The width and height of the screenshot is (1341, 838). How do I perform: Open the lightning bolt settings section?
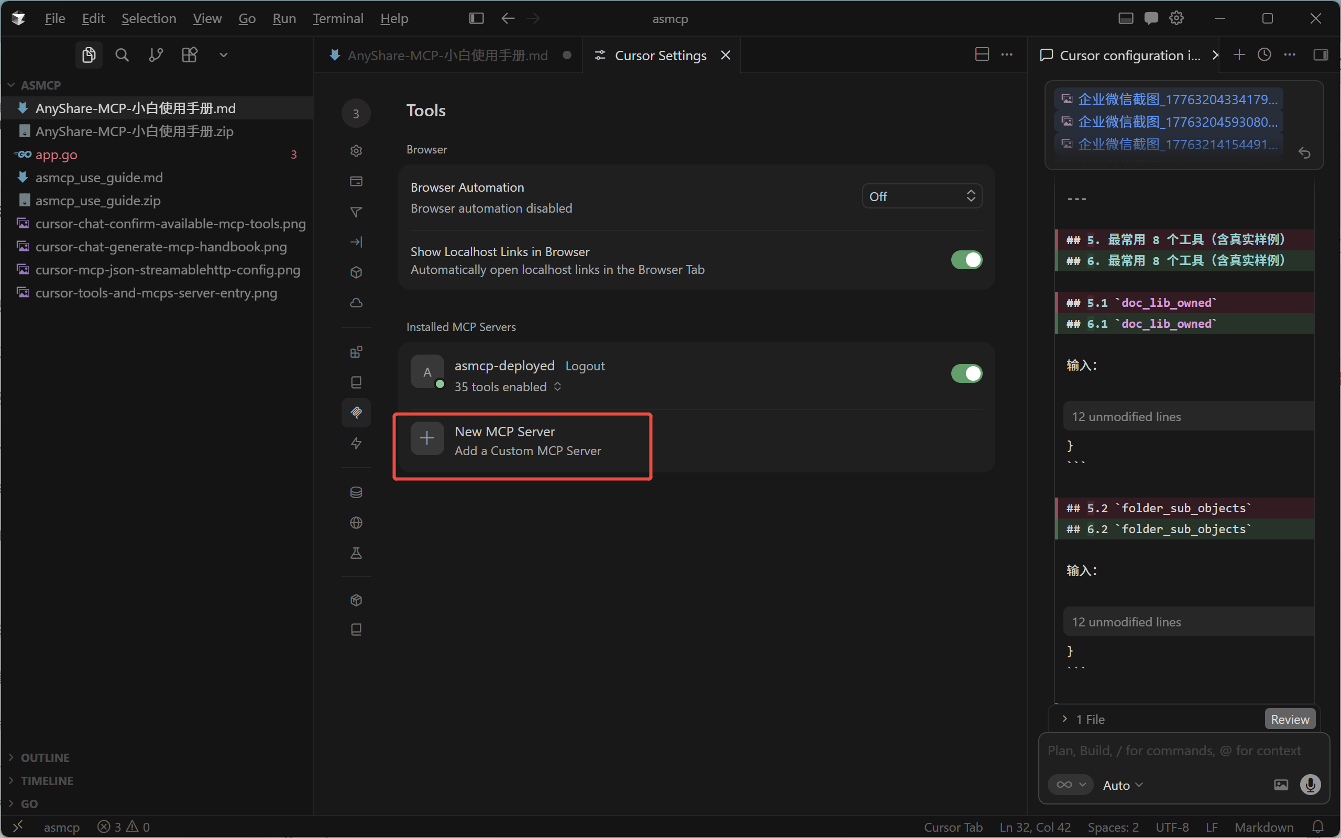[356, 443]
